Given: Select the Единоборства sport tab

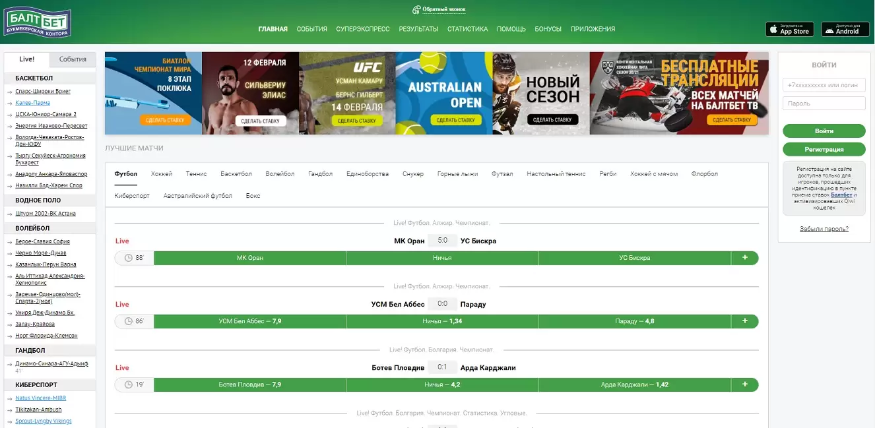Looking at the screenshot, I should 368,174.
